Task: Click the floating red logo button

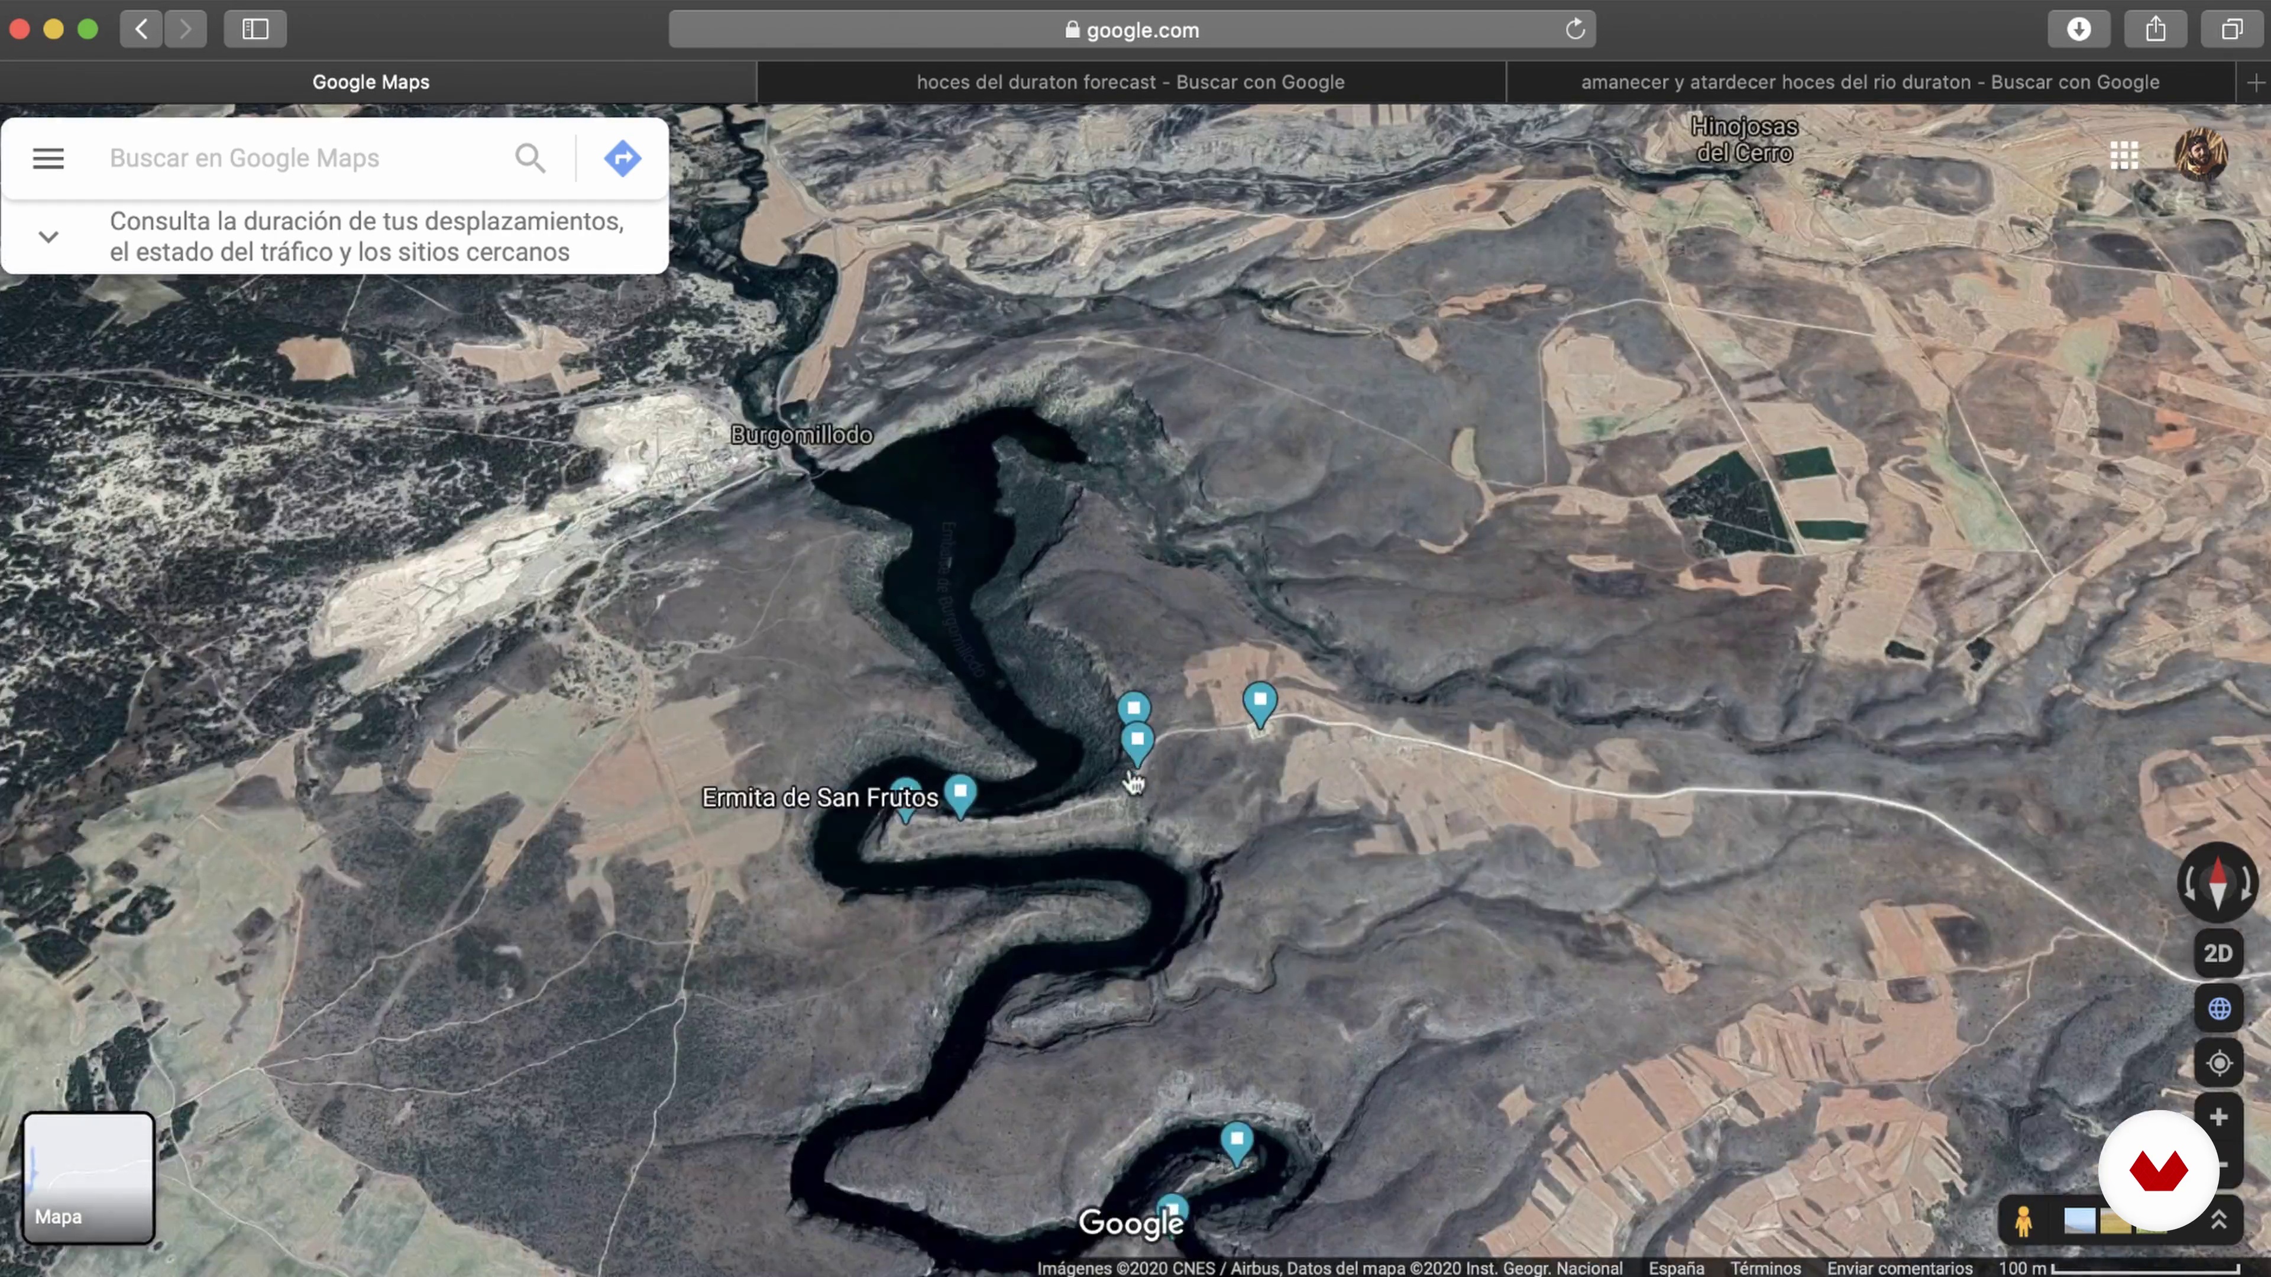Action: [x=2158, y=1171]
